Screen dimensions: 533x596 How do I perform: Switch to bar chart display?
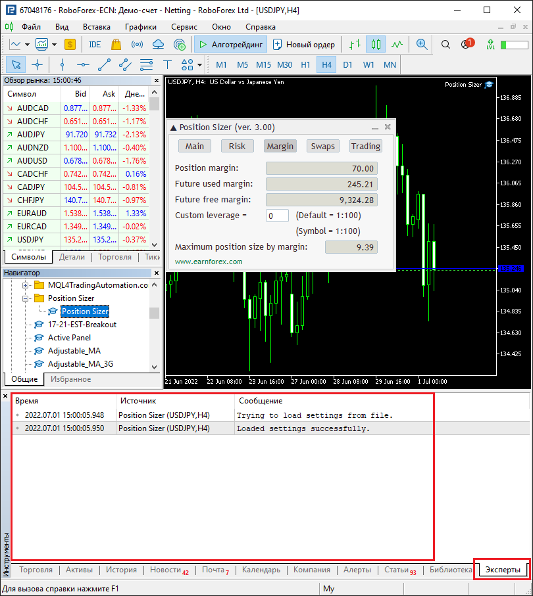tap(355, 45)
